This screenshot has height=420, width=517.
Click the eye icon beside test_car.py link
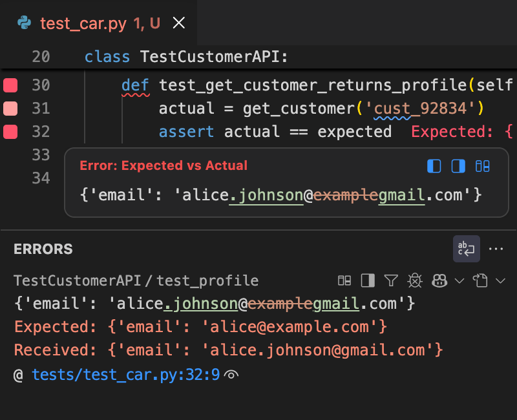pyautogui.click(x=231, y=375)
